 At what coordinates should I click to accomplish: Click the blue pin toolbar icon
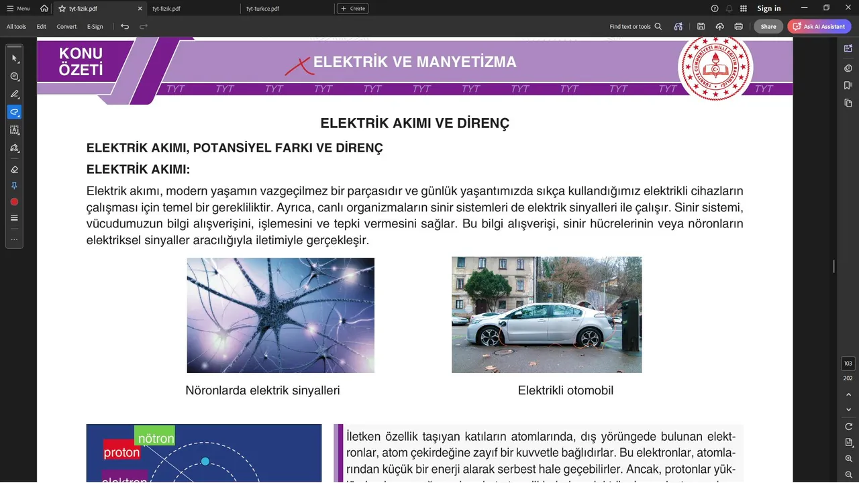pyautogui.click(x=15, y=186)
